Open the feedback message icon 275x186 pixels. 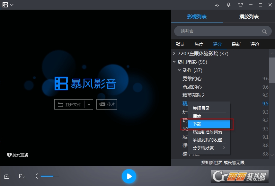tap(217, 5)
